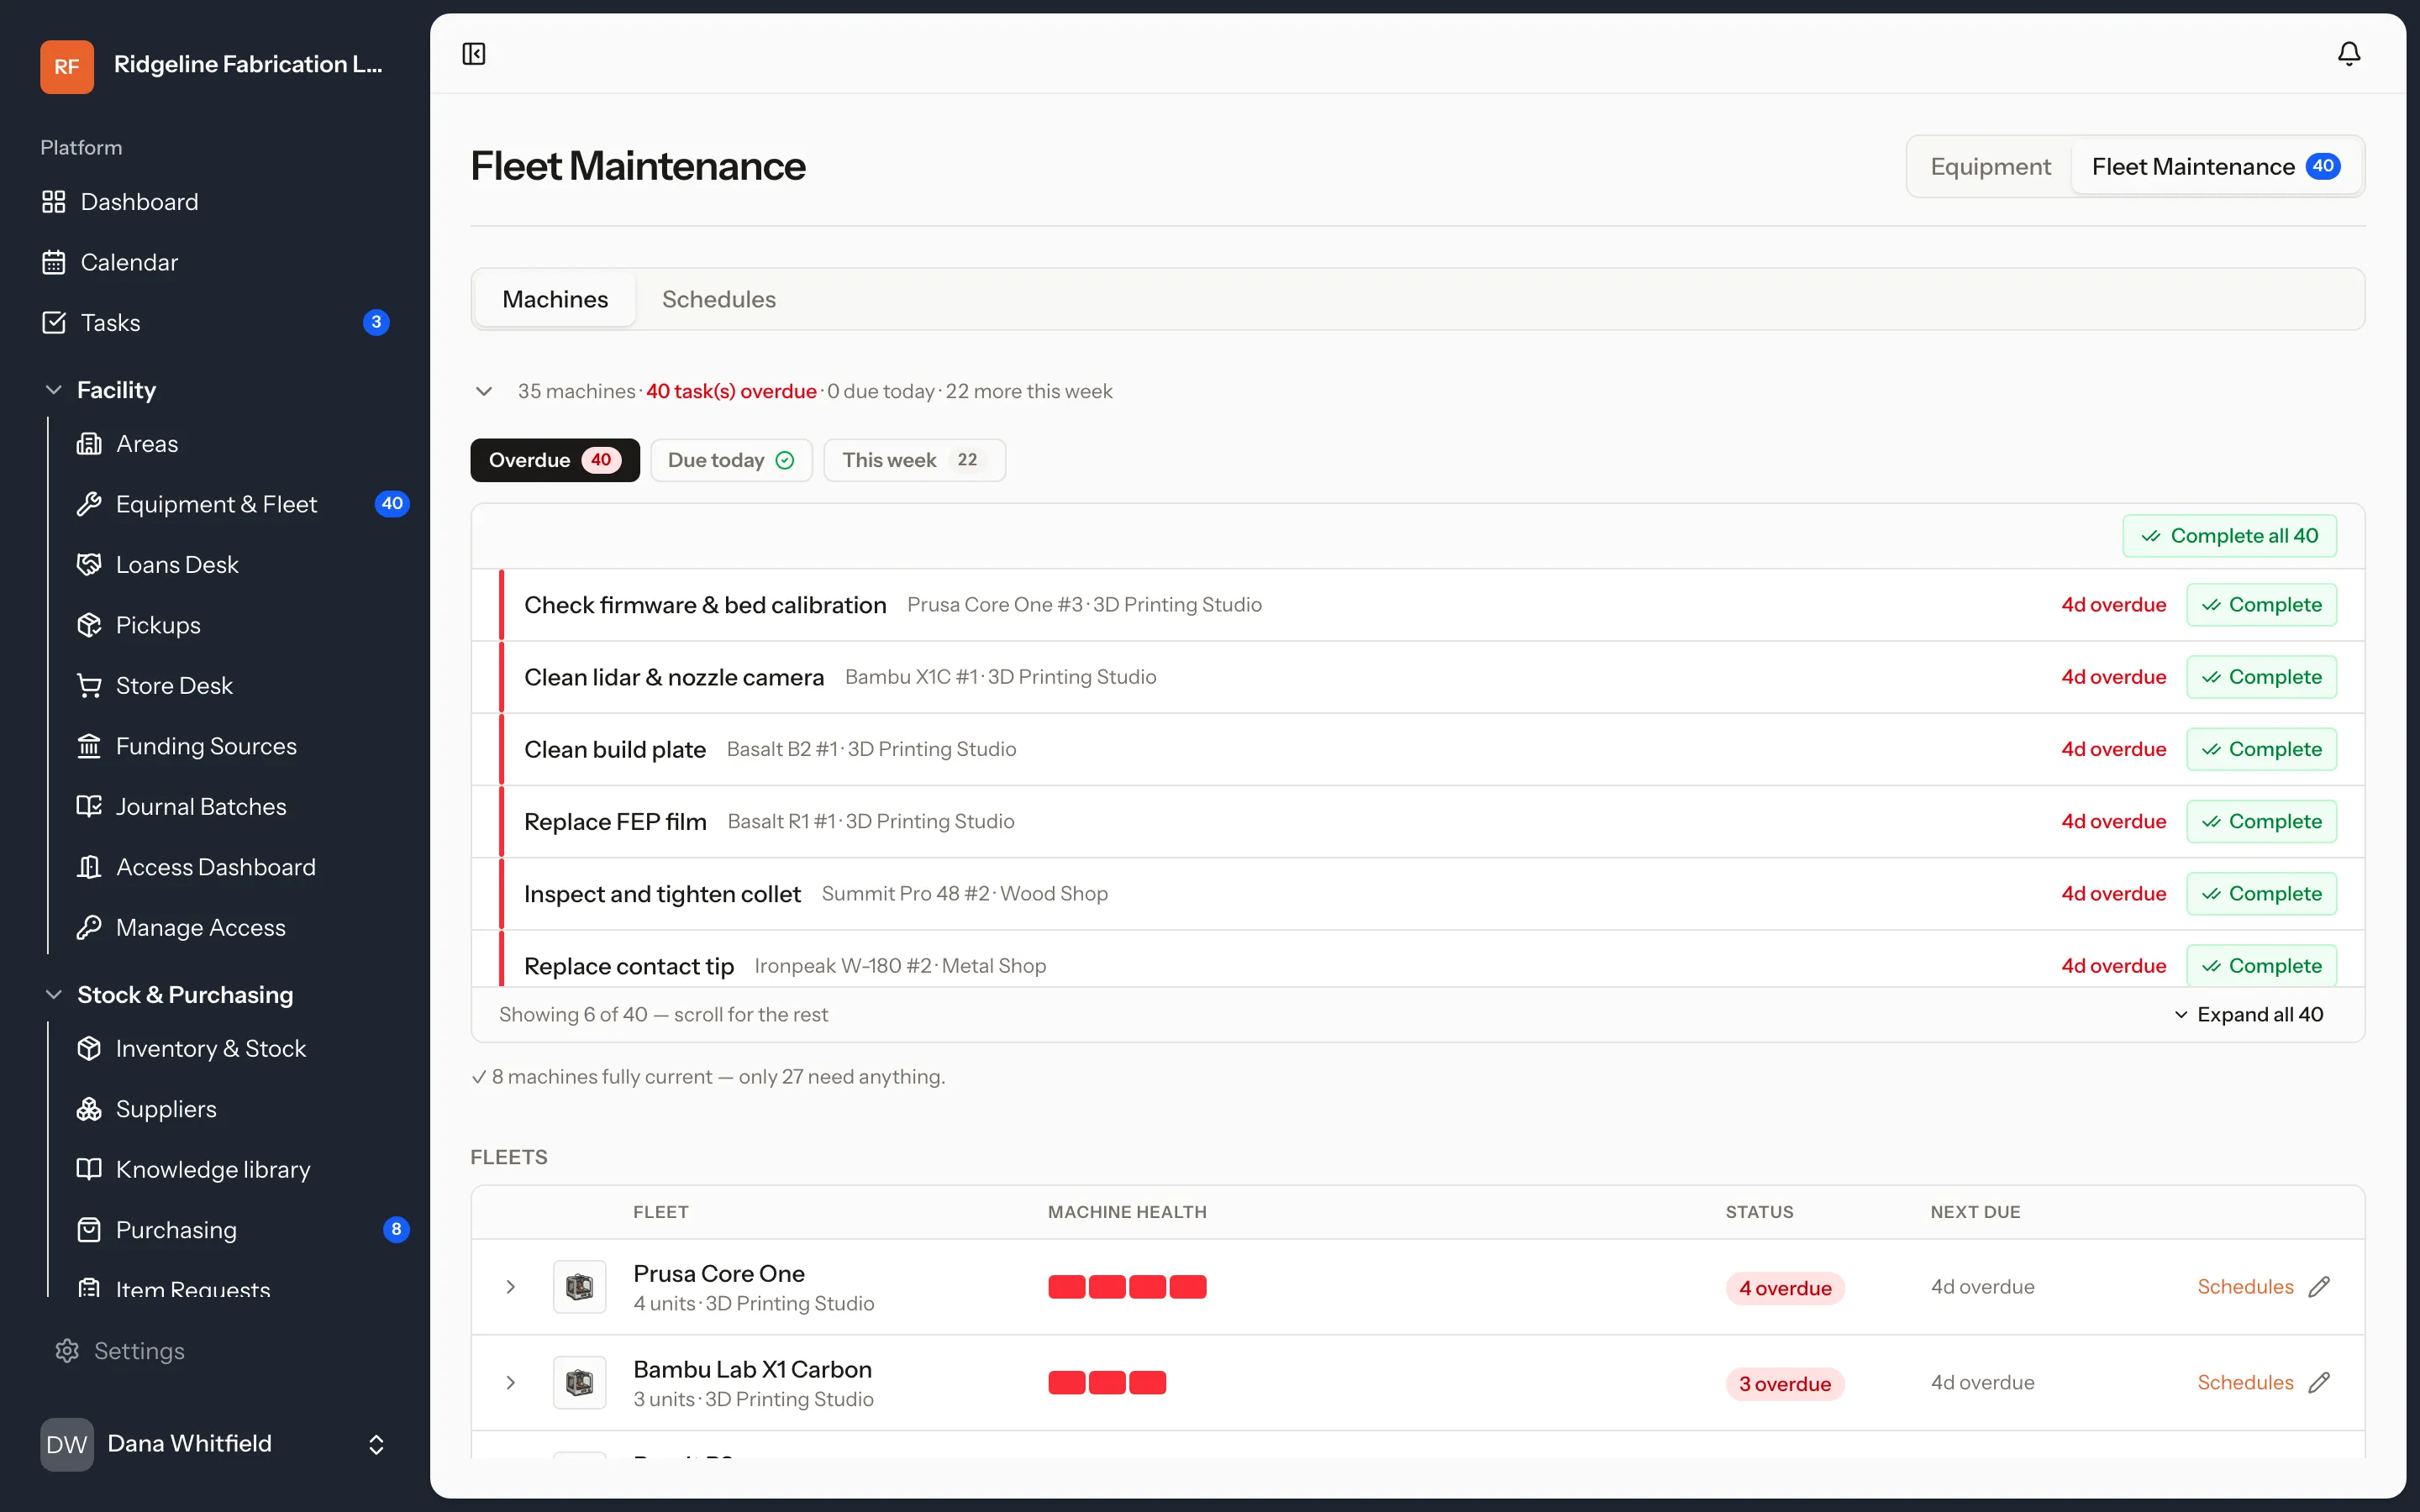
Task: Switch to the Equipment view tab
Action: click(1990, 166)
